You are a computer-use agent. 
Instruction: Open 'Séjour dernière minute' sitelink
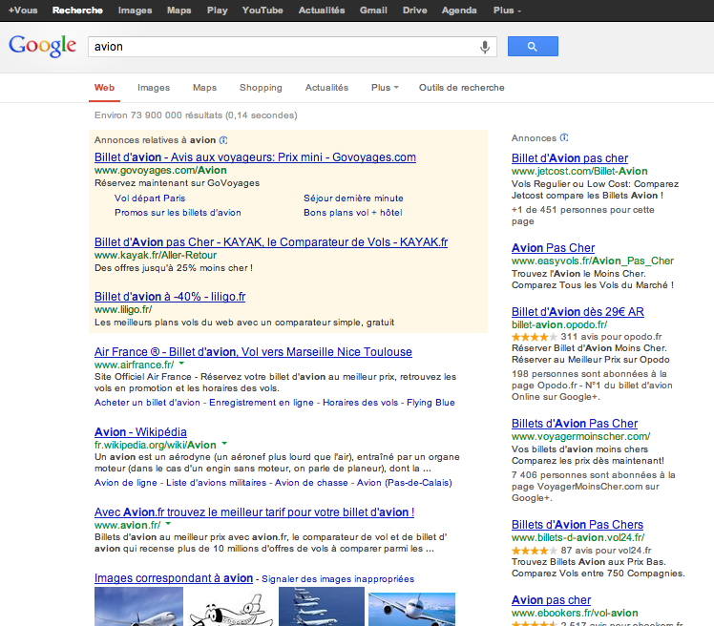[x=353, y=198]
